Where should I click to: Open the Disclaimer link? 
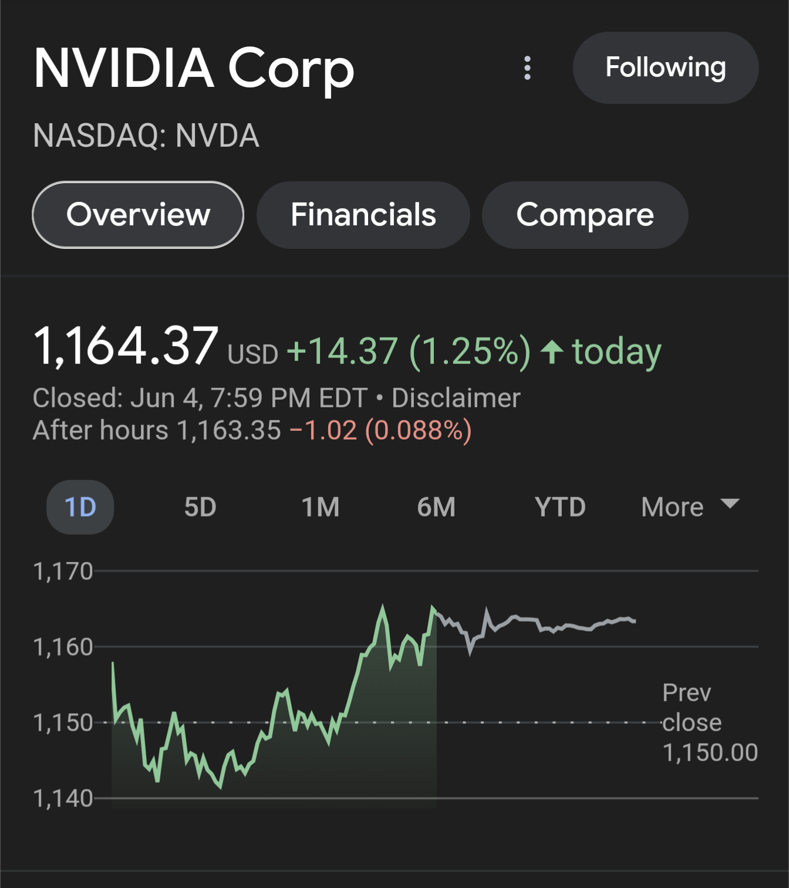click(x=456, y=398)
